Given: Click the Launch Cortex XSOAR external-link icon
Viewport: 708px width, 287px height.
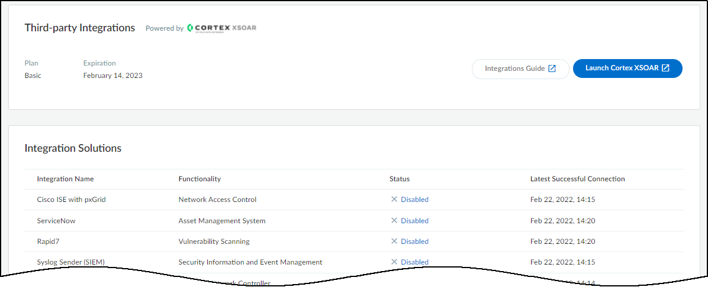Looking at the screenshot, I should (665, 68).
